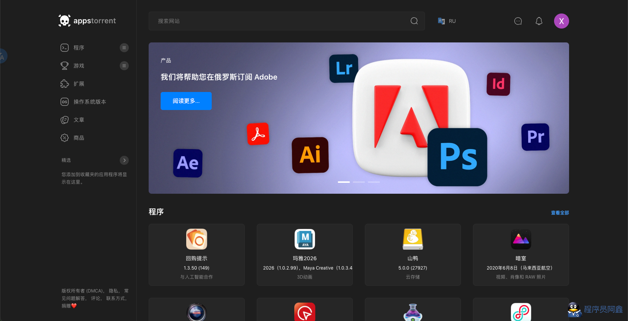Click the search magnifier icon

[414, 21]
